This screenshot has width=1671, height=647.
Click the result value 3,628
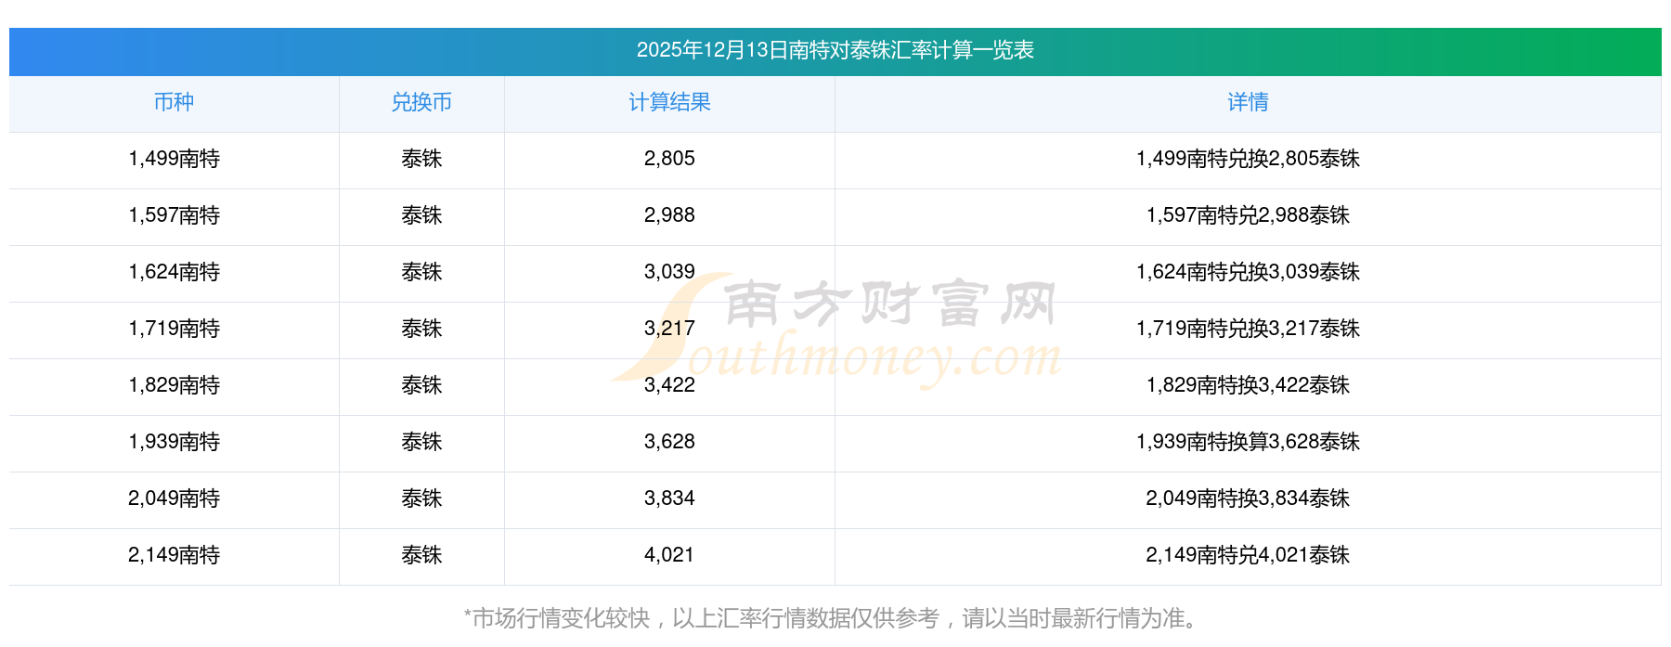point(669,442)
